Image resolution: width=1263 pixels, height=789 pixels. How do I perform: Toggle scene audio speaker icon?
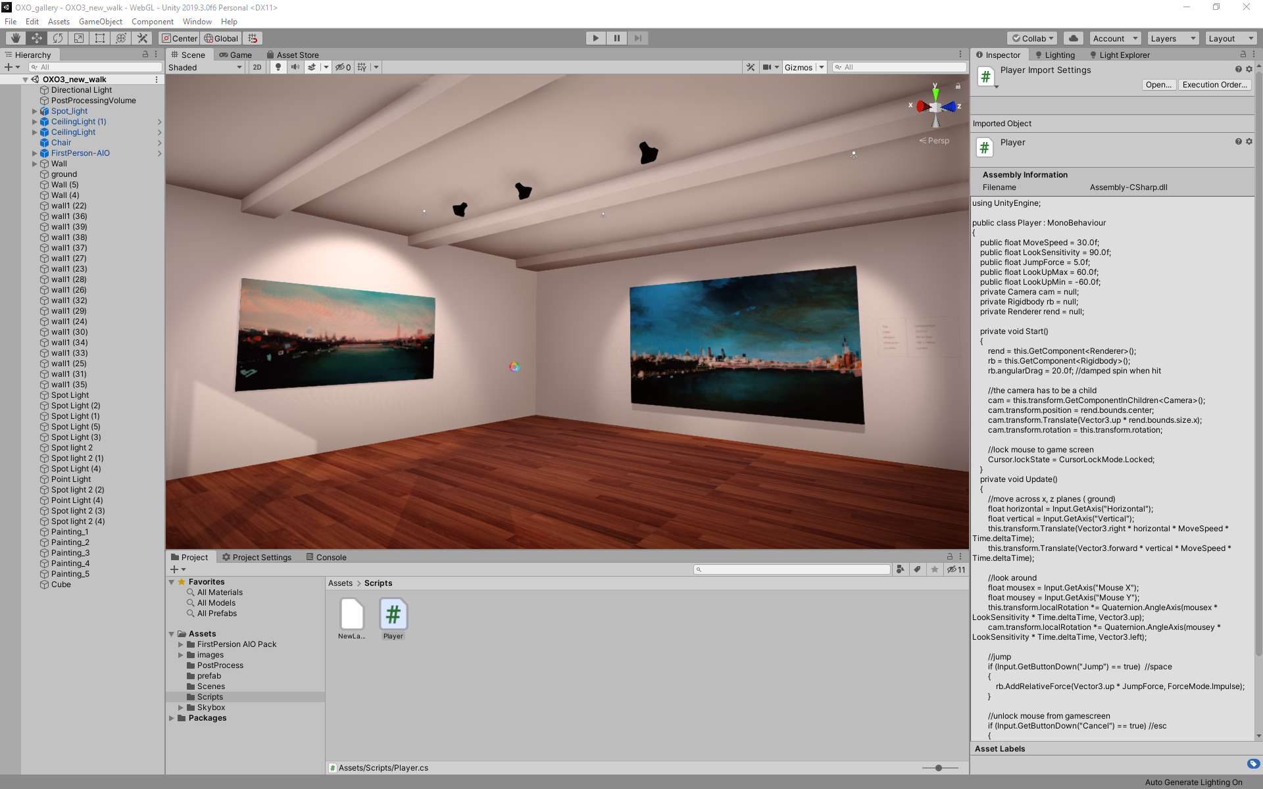click(295, 67)
